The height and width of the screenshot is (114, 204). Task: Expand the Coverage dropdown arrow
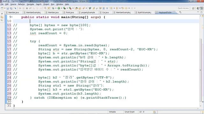tap(67, 8)
